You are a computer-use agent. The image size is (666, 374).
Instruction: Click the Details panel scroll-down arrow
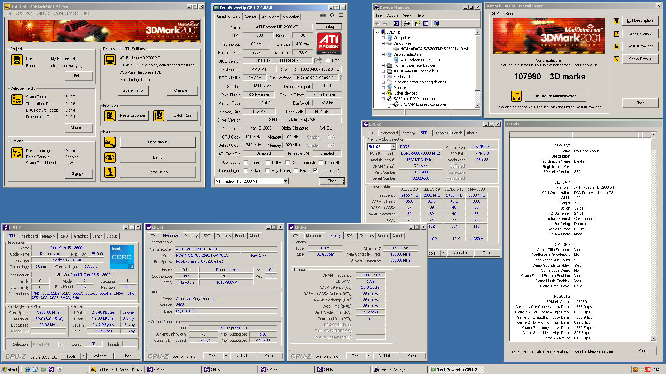click(x=654, y=339)
